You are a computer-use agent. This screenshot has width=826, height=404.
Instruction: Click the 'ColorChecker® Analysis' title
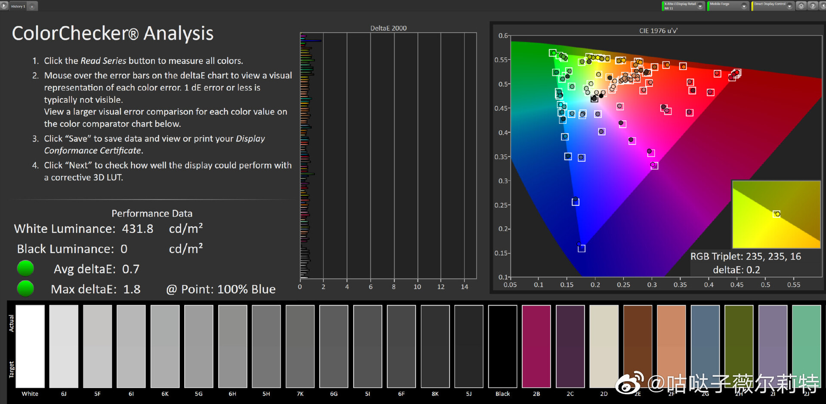pos(113,33)
